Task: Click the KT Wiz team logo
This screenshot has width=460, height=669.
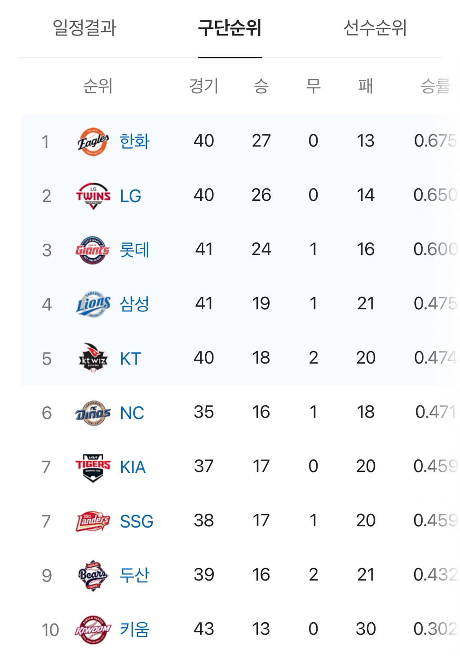Action: [x=93, y=358]
